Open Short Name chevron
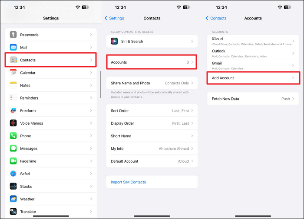The image size is (304, 219). [192, 136]
